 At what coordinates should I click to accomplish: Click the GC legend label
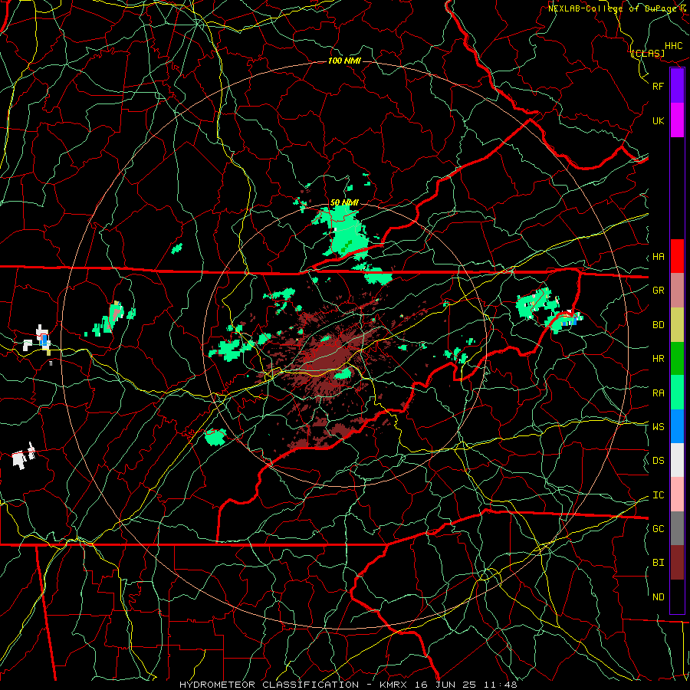(658, 528)
